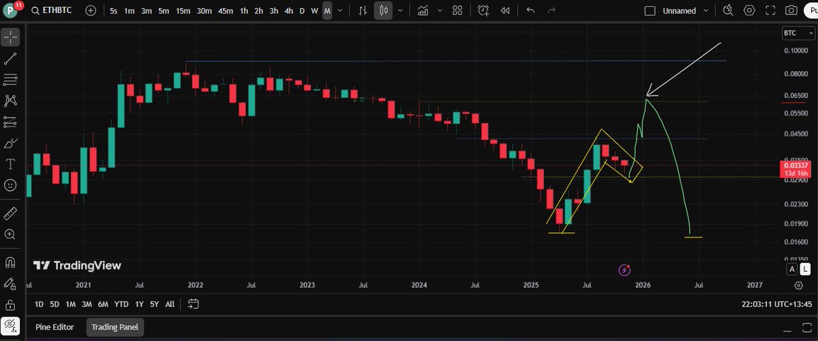The width and height of the screenshot is (818, 341).
Task: Set date range to All
Action: [170, 304]
